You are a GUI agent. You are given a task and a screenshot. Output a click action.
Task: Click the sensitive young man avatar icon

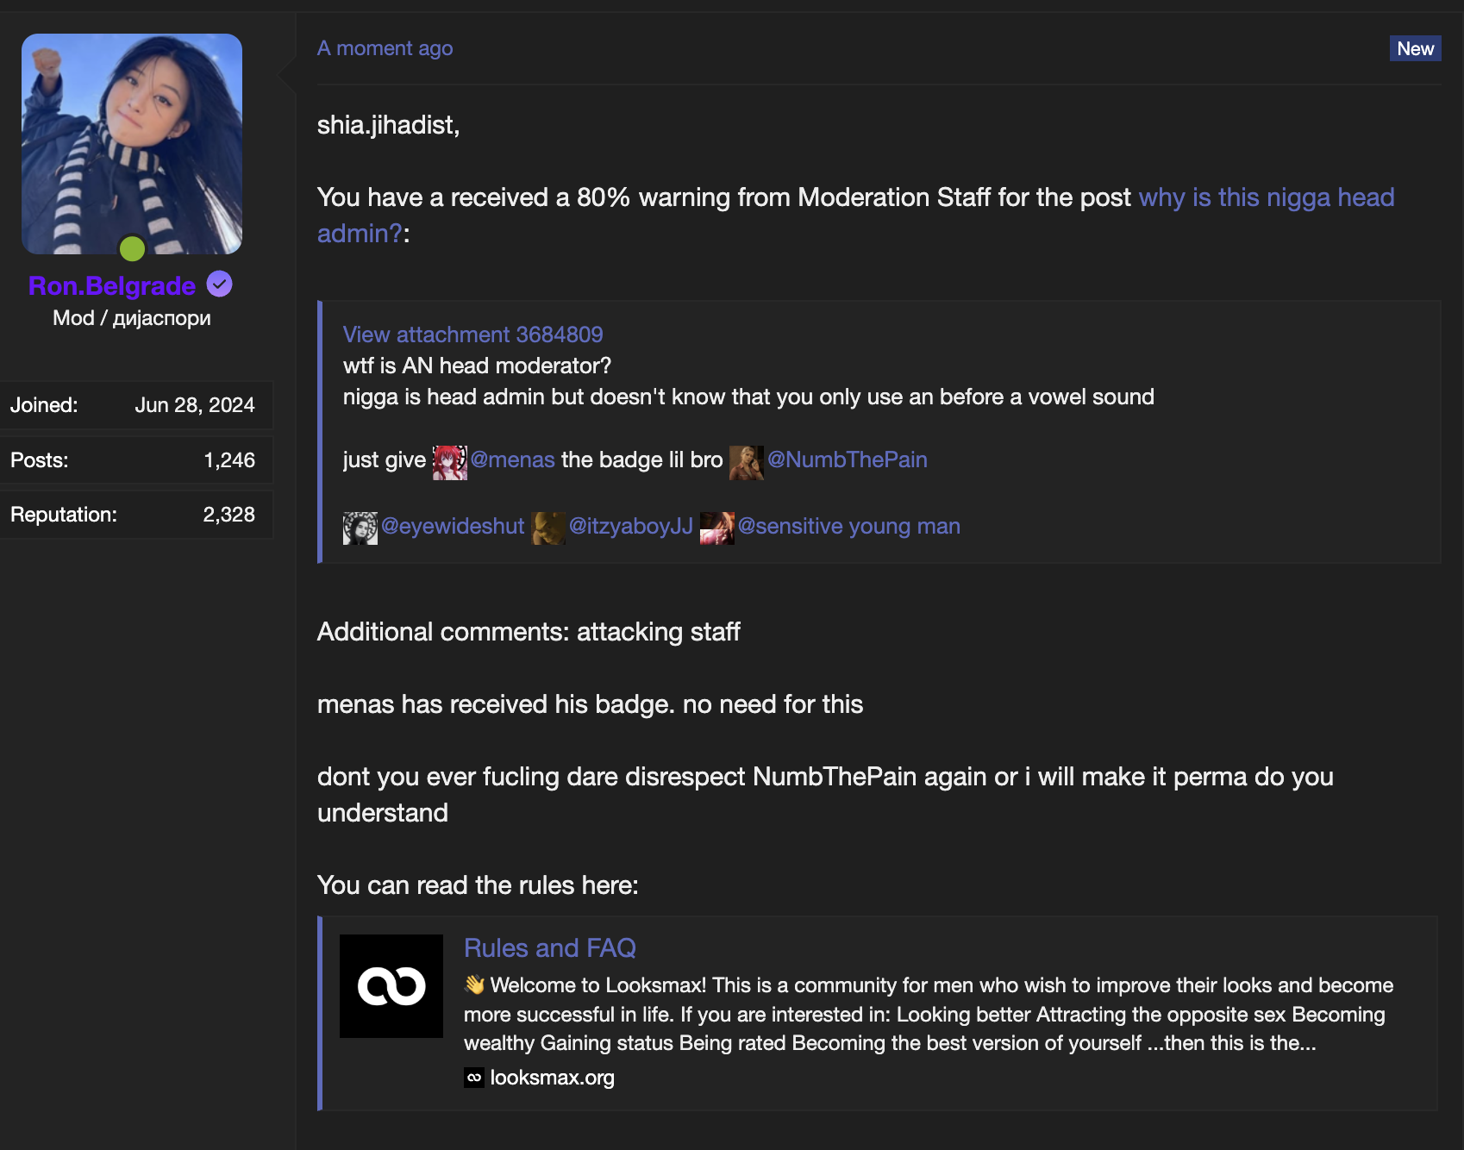pyautogui.click(x=716, y=528)
